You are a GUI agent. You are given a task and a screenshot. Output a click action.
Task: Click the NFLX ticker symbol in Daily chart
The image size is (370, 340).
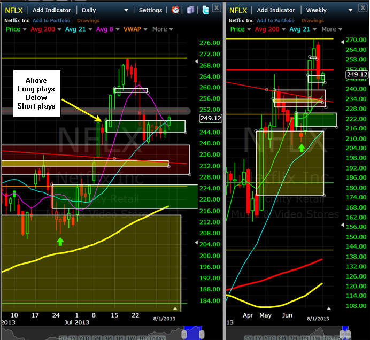point(14,10)
